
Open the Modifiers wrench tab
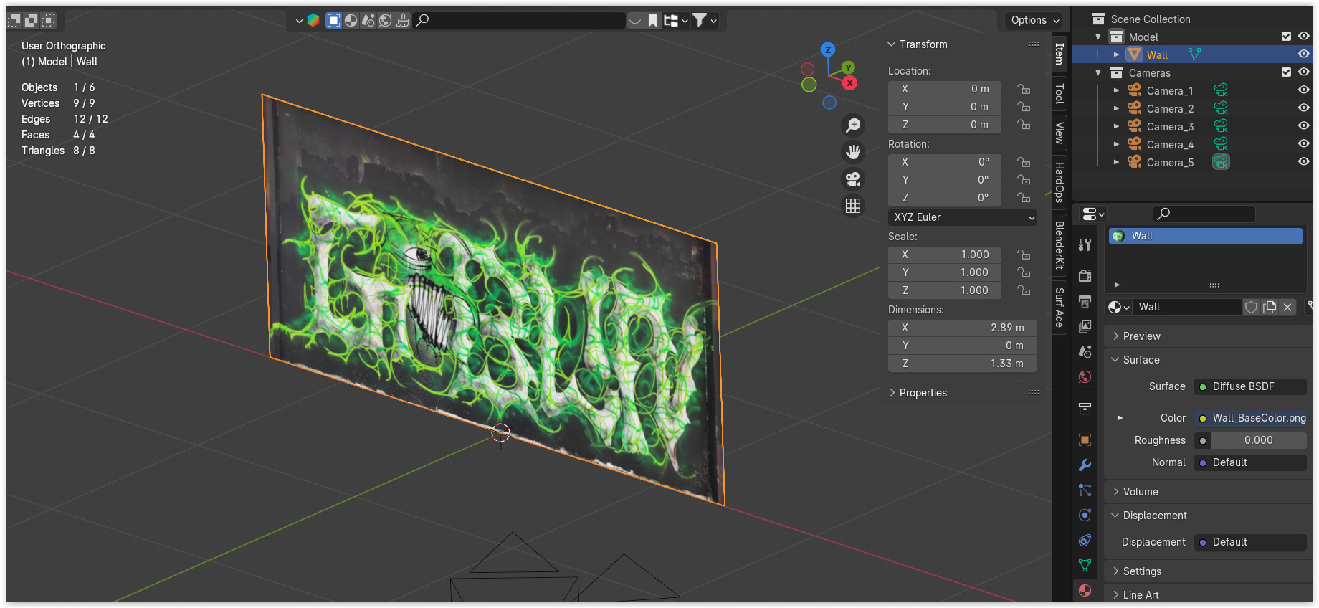pyautogui.click(x=1085, y=465)
